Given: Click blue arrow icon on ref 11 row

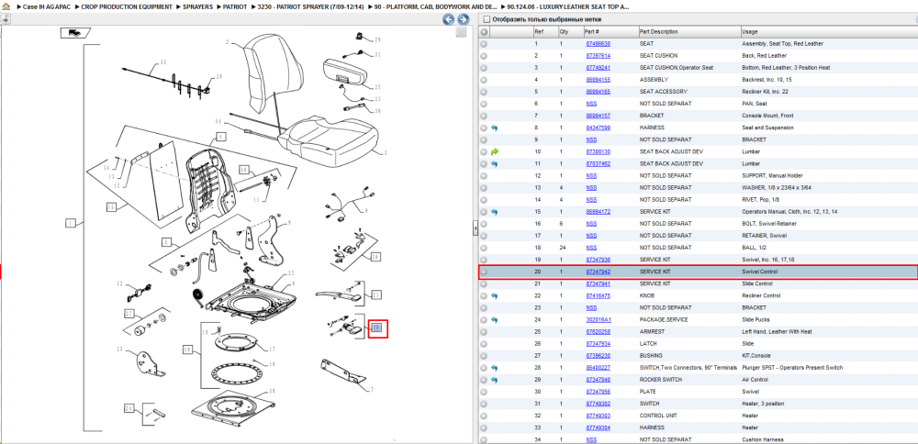Looking at the screenshot, I should (x=495, y=164).
